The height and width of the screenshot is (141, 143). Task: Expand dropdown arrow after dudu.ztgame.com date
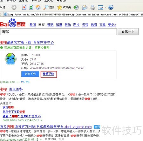(x=41, y=140)
